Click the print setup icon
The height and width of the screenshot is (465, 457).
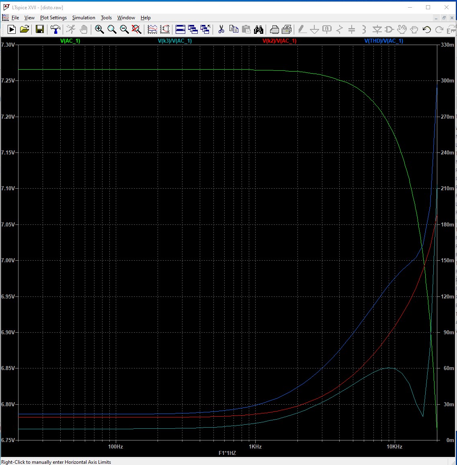click(x=287, y=29)
